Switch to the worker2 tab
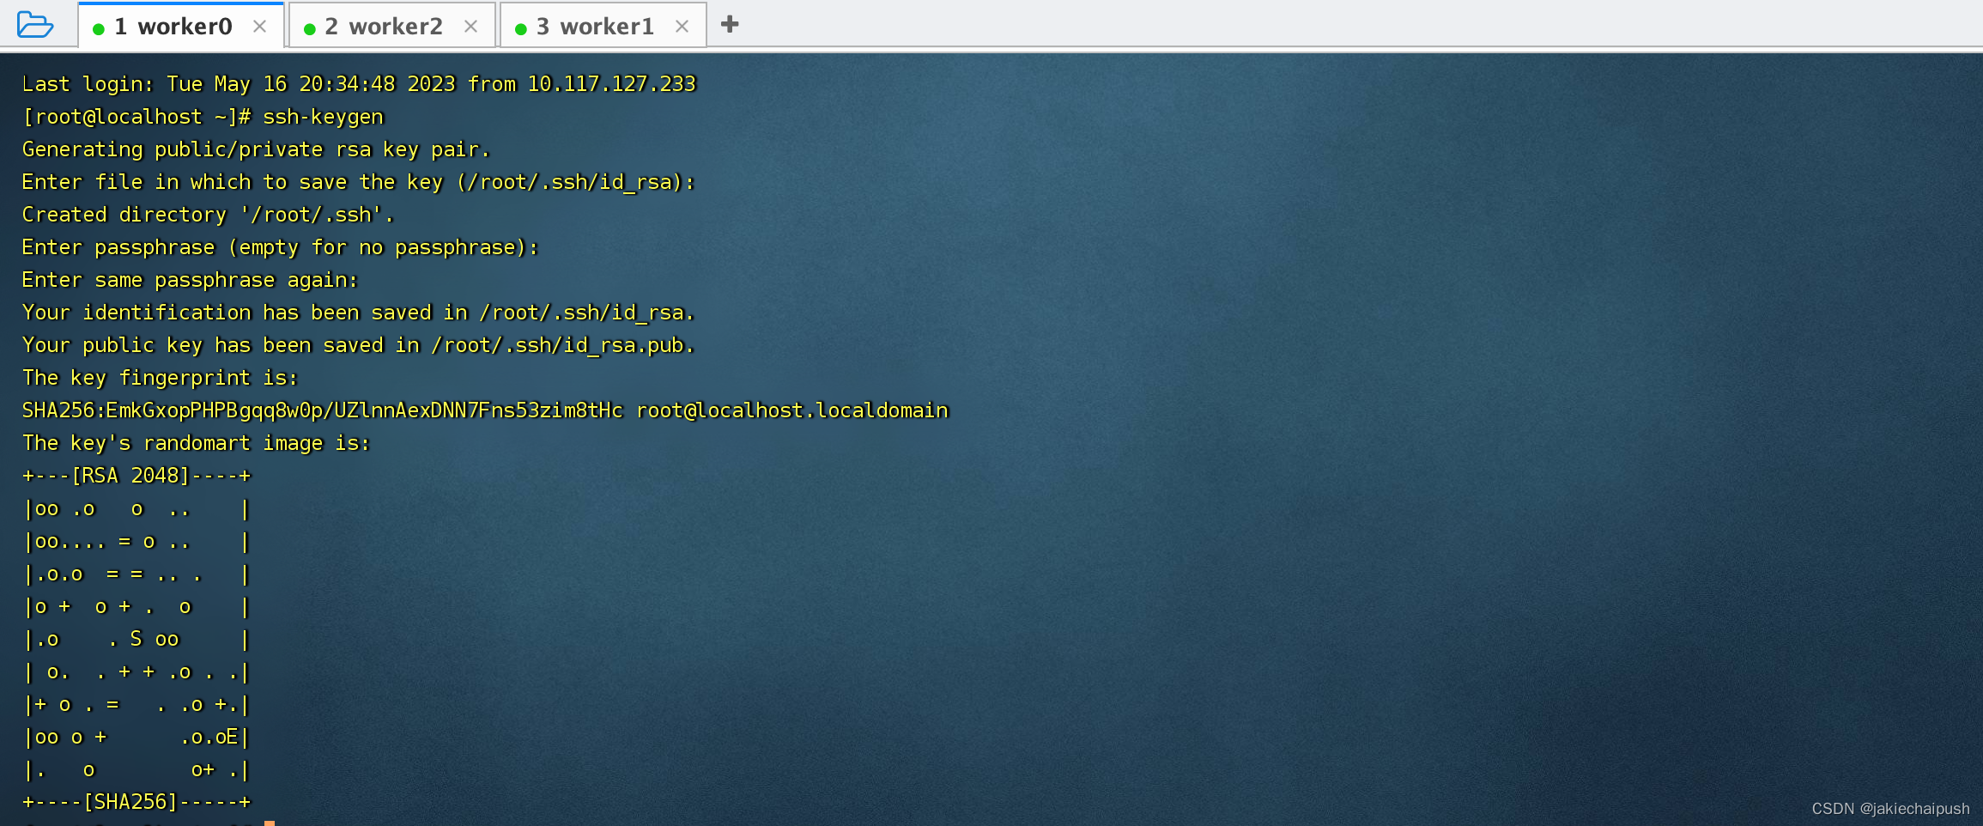Viewport: 1983px width, 826px height. [x=391, y=26]
